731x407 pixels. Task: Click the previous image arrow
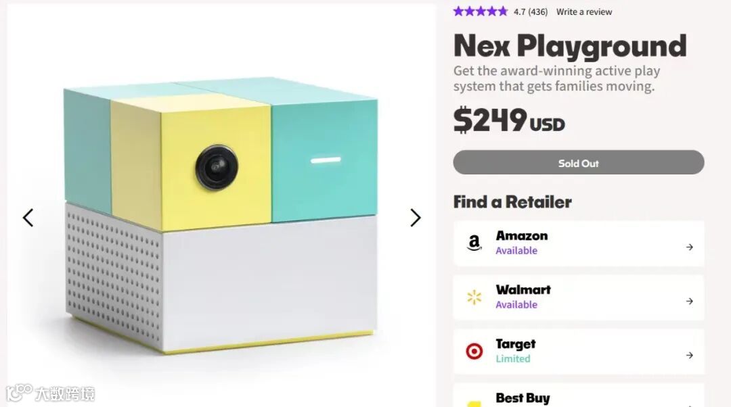[28, 218]
